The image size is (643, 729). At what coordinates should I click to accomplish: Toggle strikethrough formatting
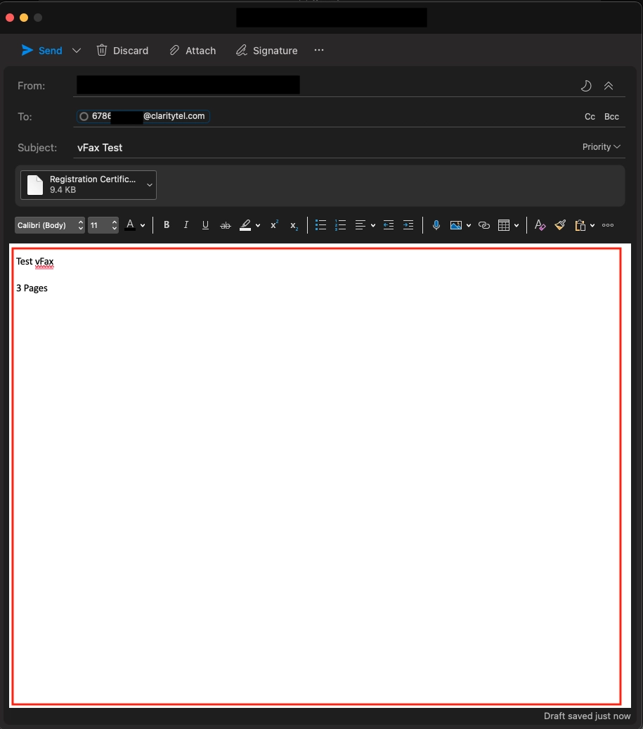pyautogui.click(x=225, y=225)
